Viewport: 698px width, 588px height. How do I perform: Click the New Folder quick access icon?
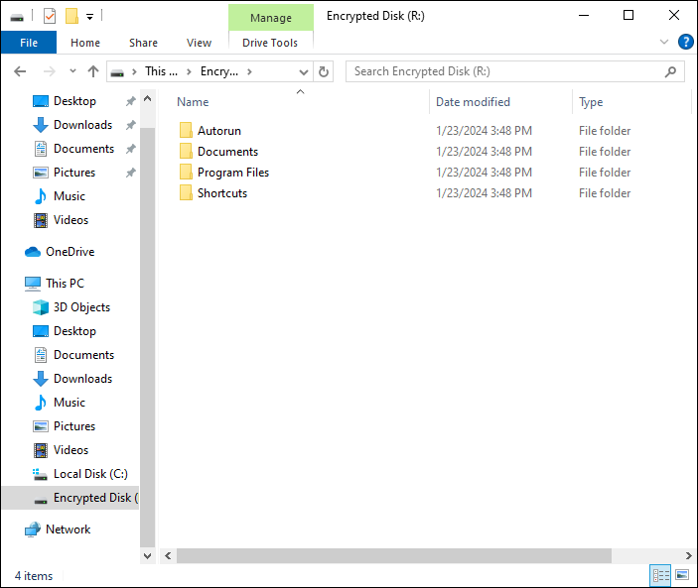(71, 17)
